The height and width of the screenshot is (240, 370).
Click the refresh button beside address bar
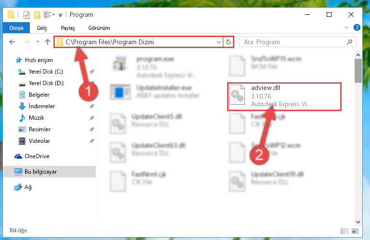[228, 42]
